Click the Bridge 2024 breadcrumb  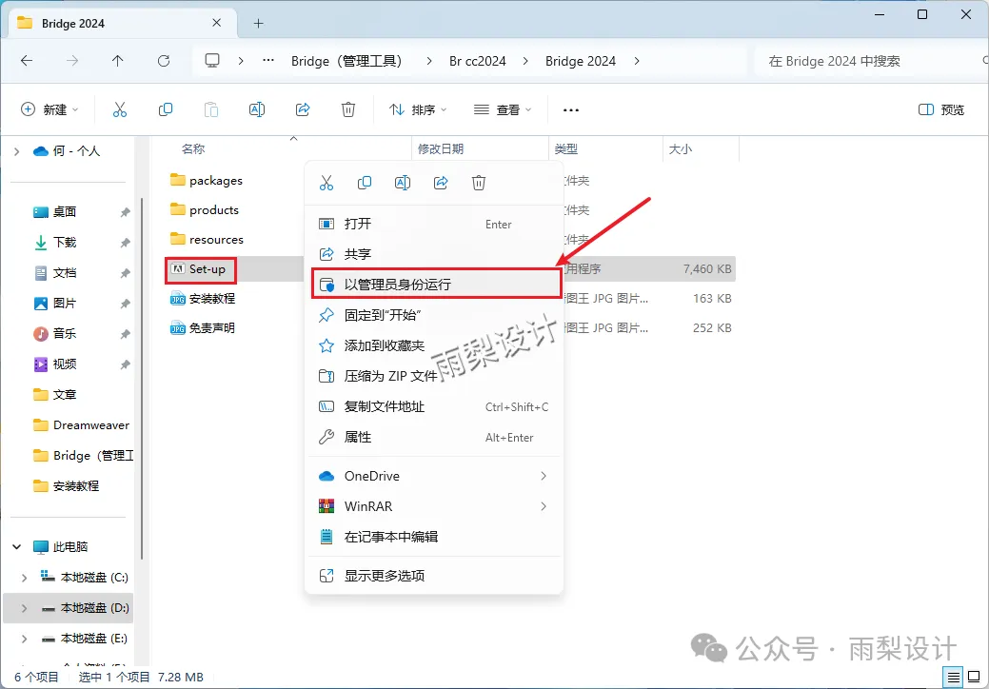581,61
